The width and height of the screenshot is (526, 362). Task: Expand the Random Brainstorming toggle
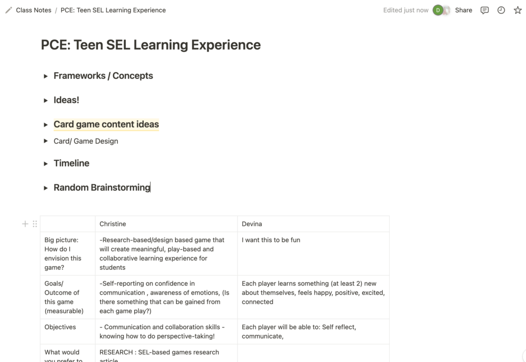pyautogui.click(x=46, y=188)
